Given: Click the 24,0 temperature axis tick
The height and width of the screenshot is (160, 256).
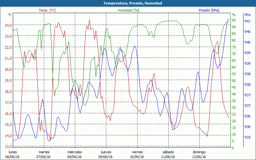Looking at the screenshot, I should tap(8, 25).
